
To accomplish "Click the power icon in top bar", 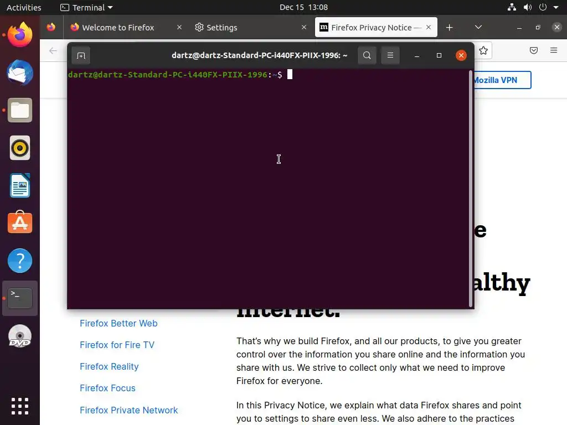I will pos(543,7).
